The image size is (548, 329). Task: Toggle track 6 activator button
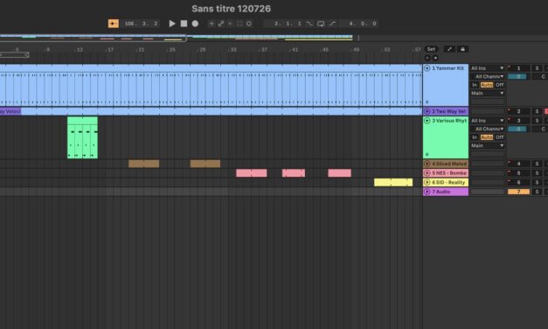coord(518,182)
